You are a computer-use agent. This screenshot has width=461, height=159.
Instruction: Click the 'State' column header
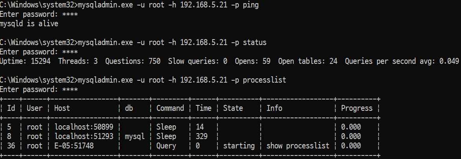(233, 108)
